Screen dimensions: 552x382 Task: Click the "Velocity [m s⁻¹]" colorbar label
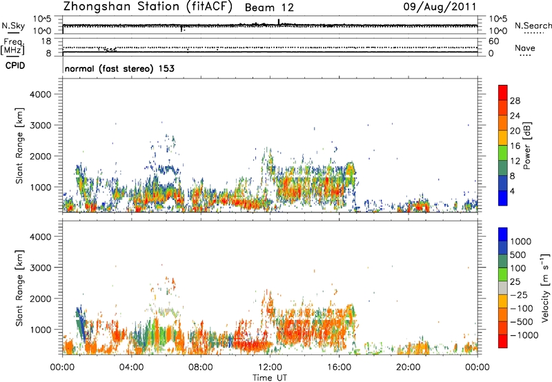point(545,288)
